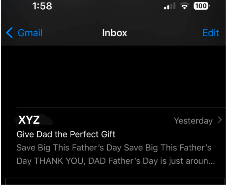Tap the Inbox title
Image resolution: width=226 pixels, height=185 pixels.
pyautogui.click(x=114, y=33)
